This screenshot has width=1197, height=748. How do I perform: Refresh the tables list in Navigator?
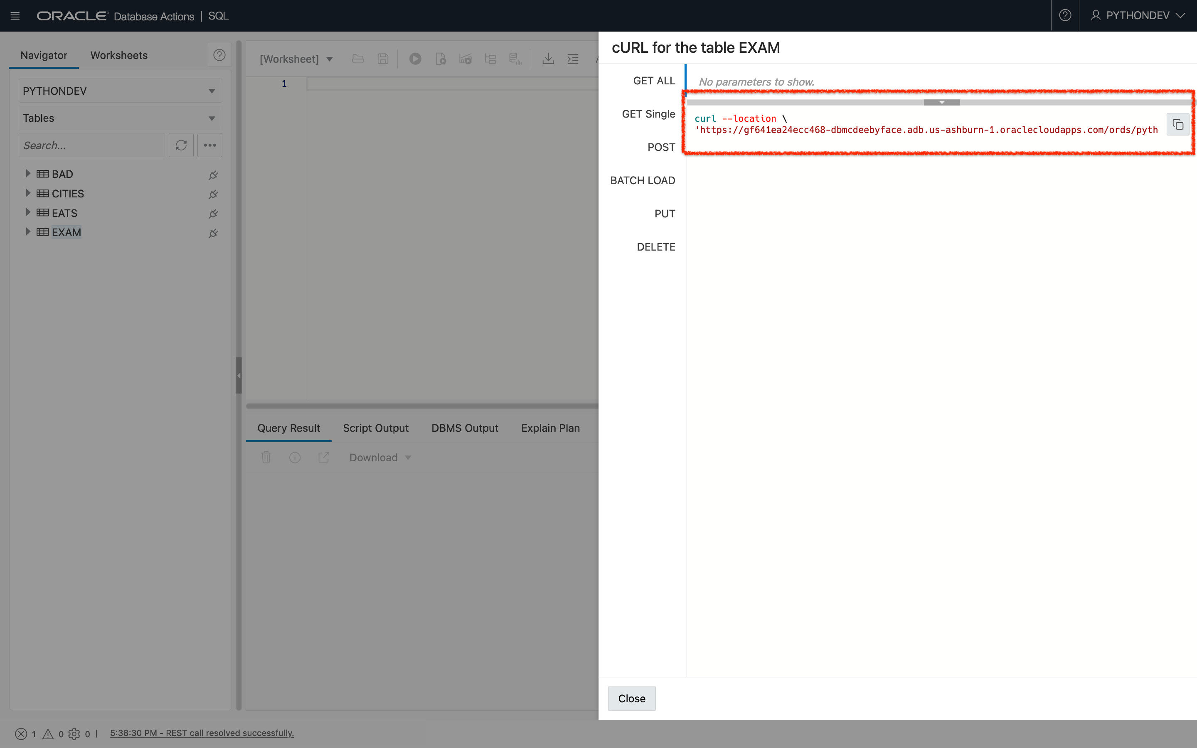tap(181, 145)
